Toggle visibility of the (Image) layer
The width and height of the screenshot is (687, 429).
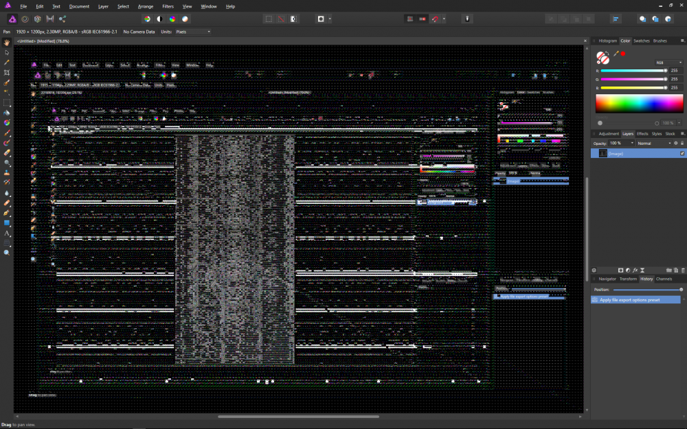click(682, 154)
